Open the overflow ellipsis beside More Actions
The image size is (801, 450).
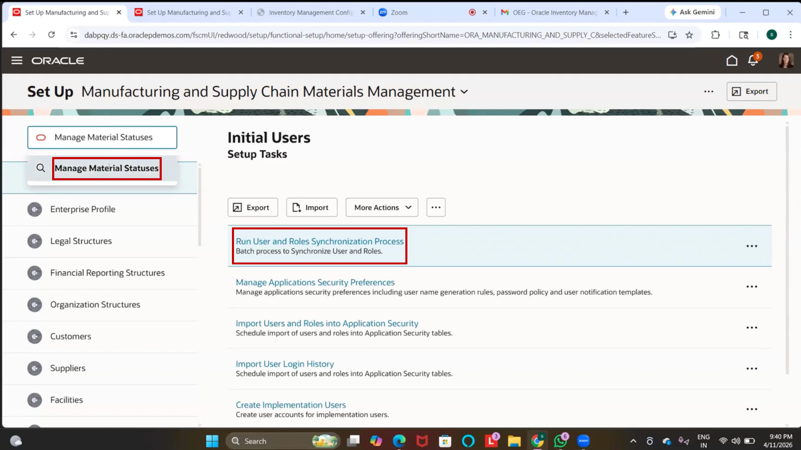pos(436,207)
